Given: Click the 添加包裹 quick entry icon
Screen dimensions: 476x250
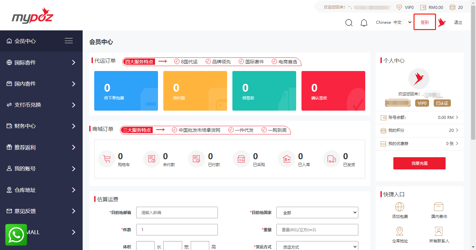Looking at the screenshot, I should (x=400, y=207).
